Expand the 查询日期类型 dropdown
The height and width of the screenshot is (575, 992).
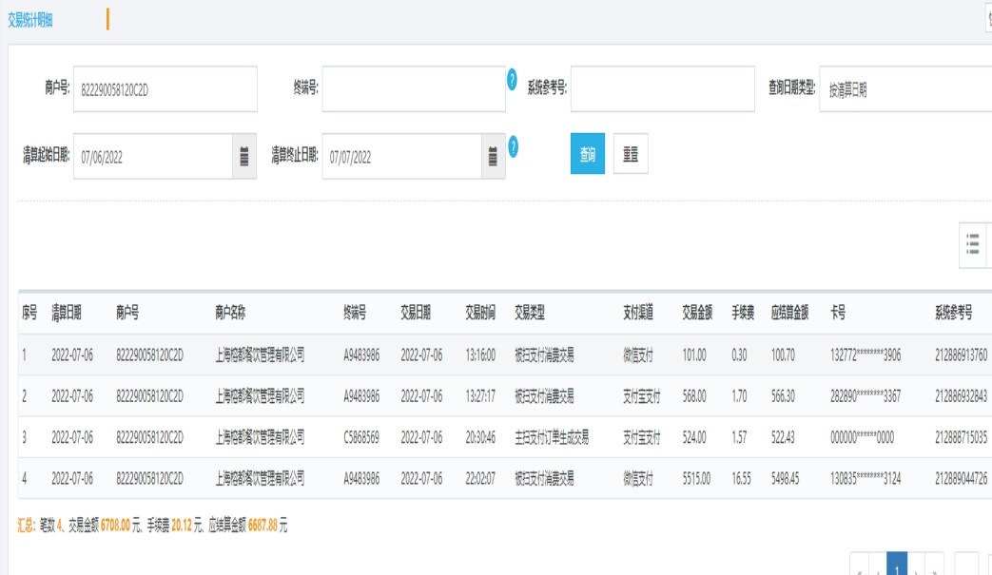pyautogui.click(x=904, y=90)
